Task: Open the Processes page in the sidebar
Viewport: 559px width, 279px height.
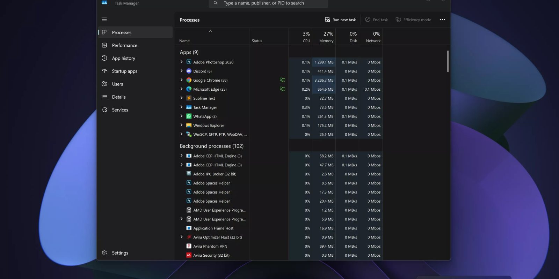Action: pos(135,32)
